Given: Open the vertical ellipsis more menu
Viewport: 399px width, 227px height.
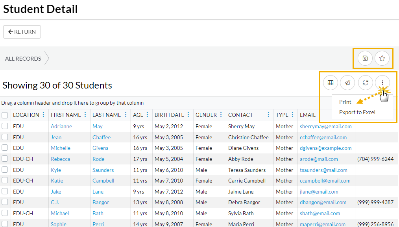Looking at the screenshot, I should pyautogui.click(x=382, y=83).
